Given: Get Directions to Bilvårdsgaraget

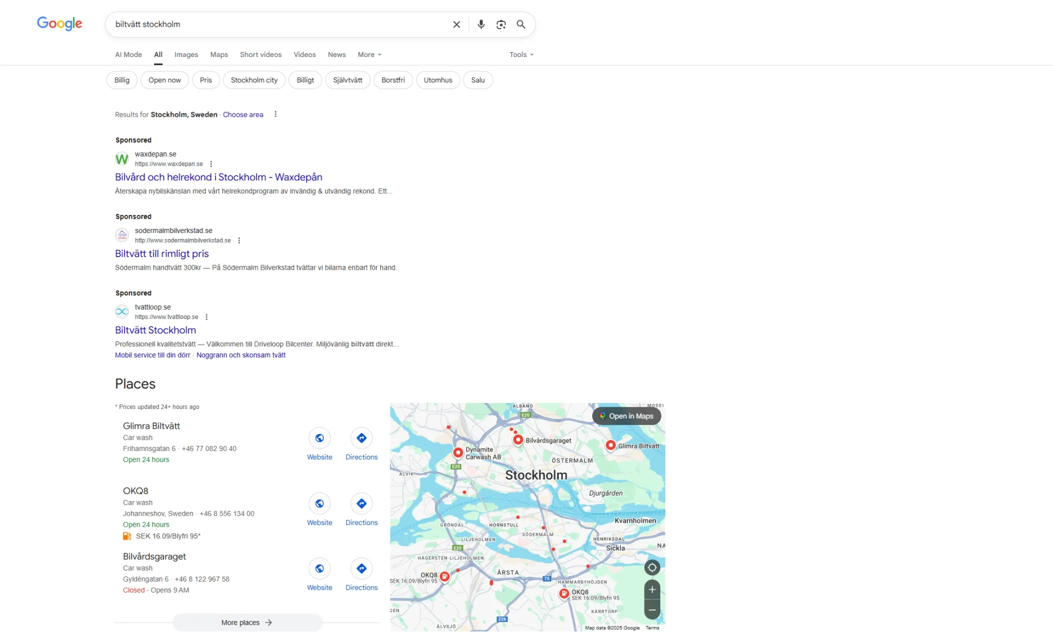Looking at the screenshot, I should tap(361, 568).
